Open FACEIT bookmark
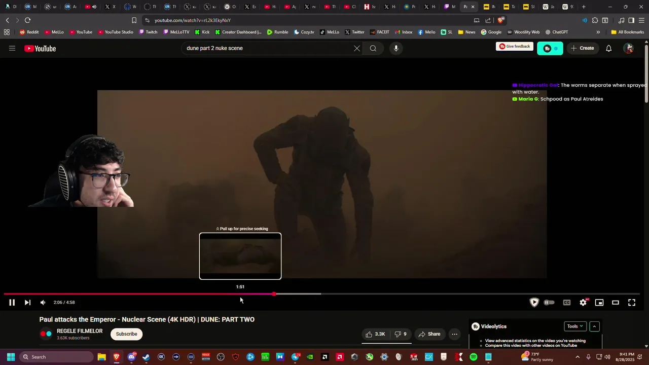The width and height of the screenshot is (649, 365). coord(380,32)
